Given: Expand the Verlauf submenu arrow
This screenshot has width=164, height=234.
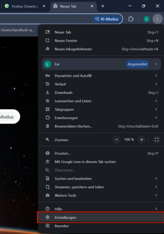Looking at the screenshot, I should (156, 84).
